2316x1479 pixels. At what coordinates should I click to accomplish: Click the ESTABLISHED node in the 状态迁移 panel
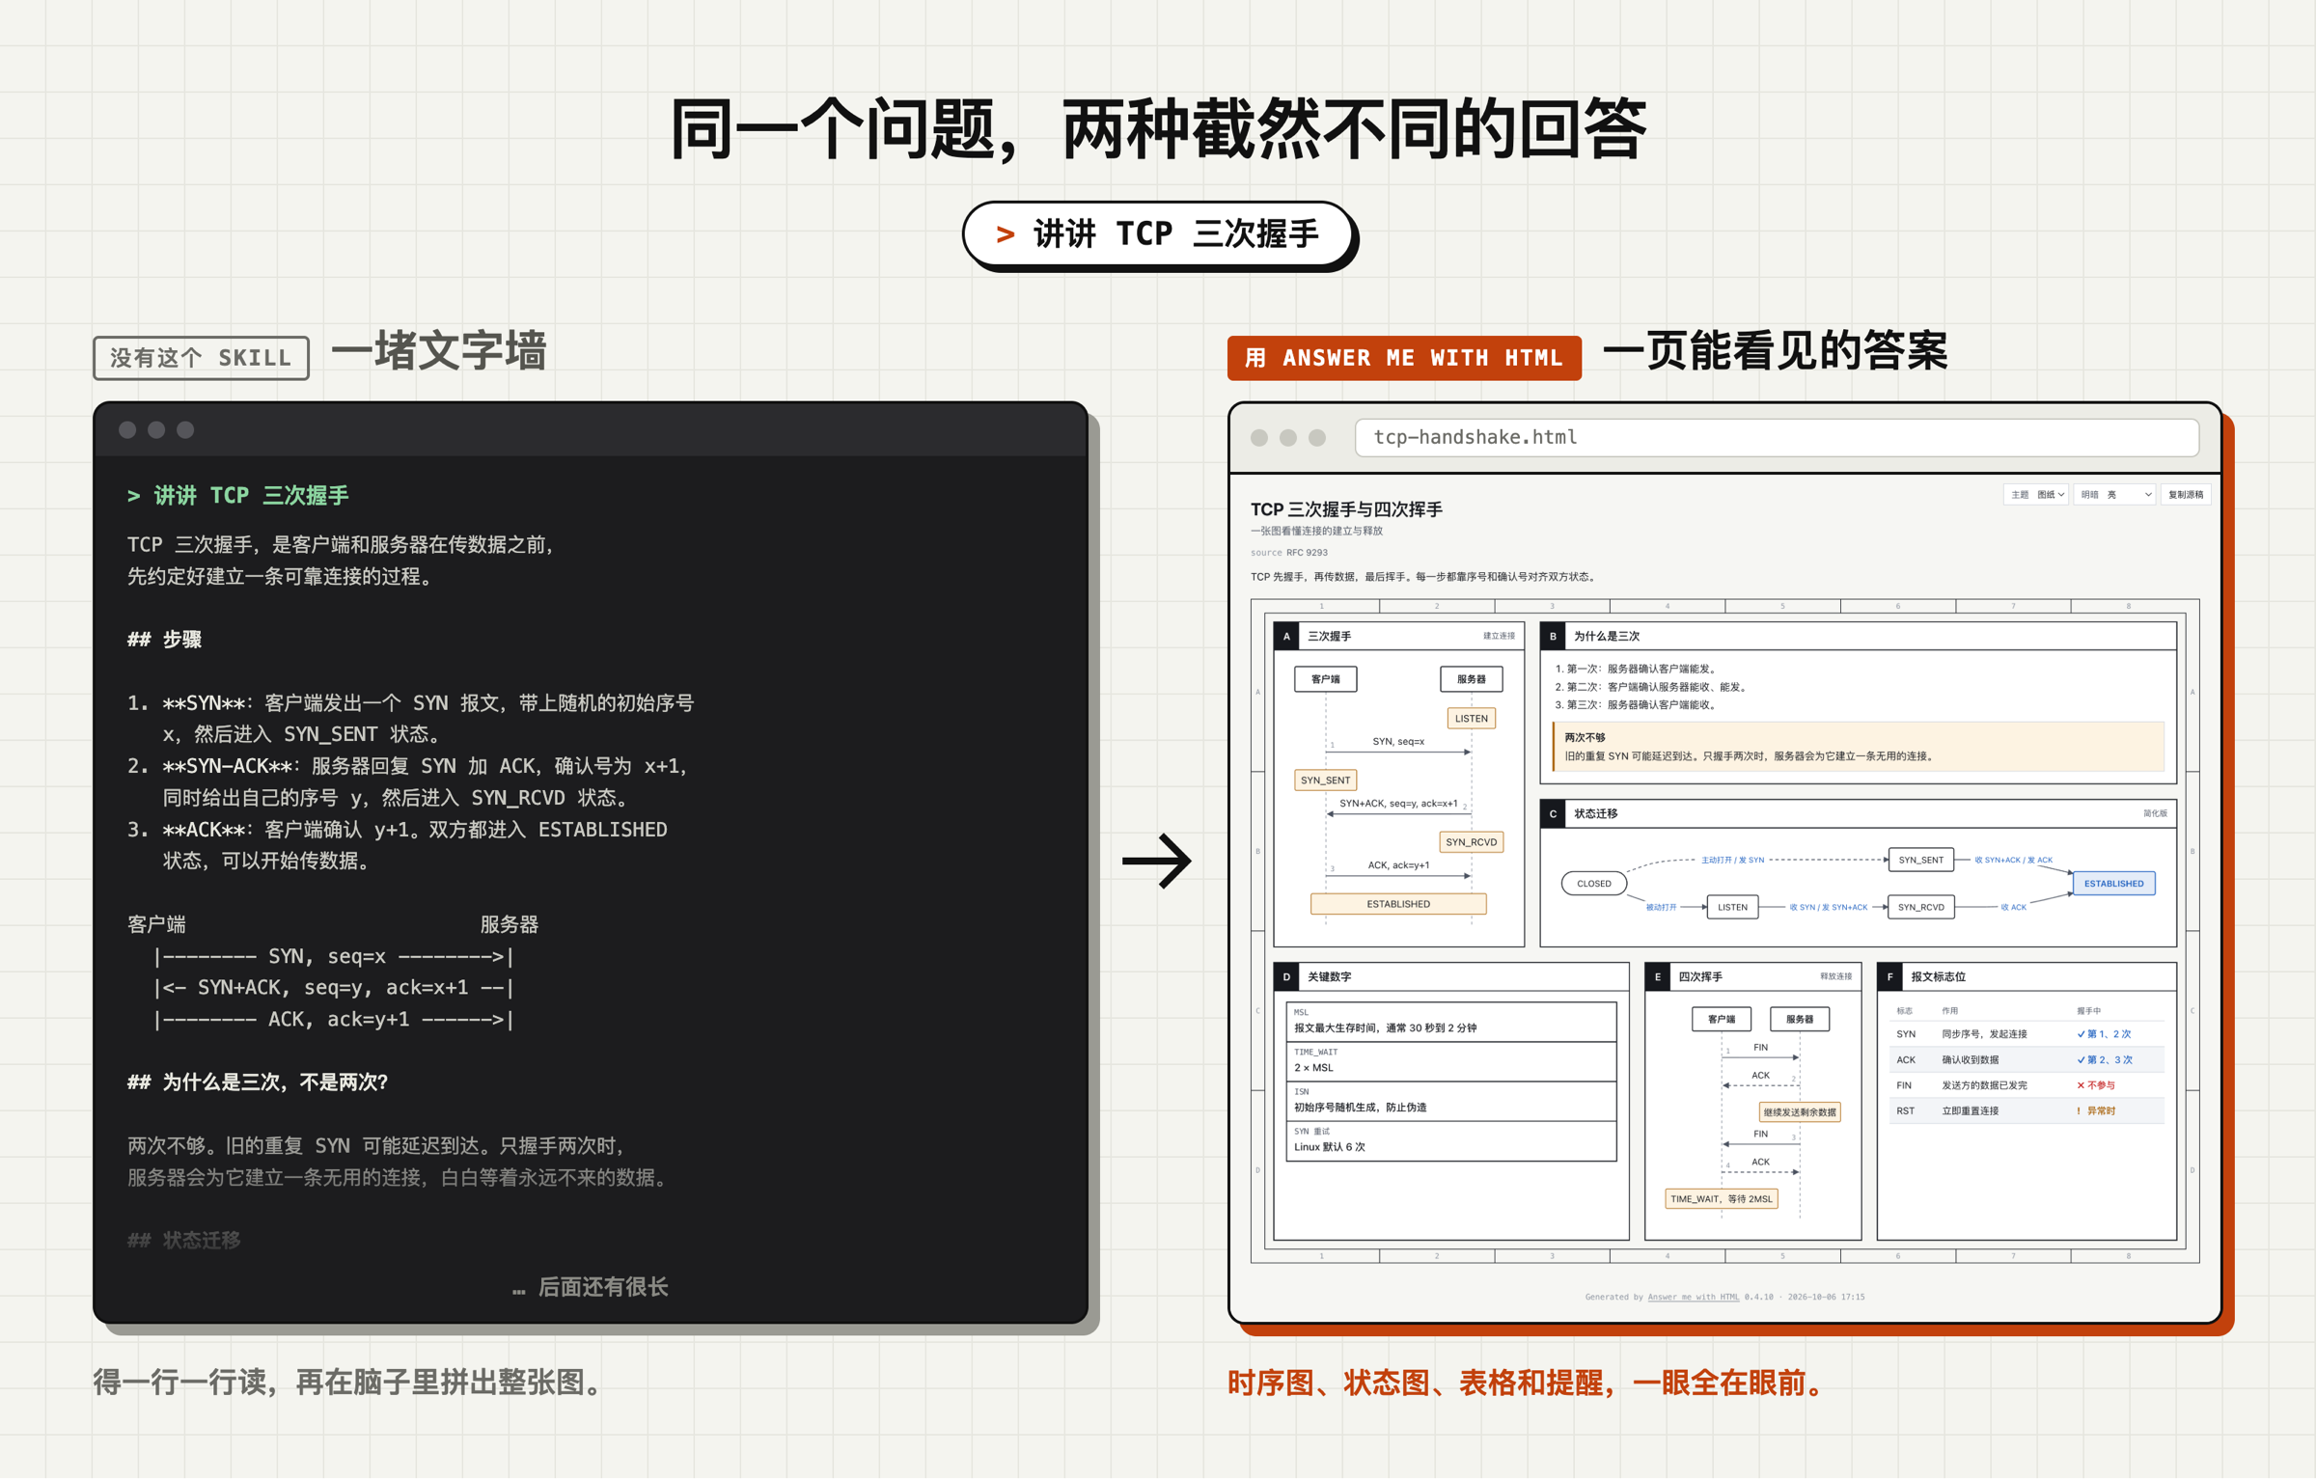pos(2113,883)
